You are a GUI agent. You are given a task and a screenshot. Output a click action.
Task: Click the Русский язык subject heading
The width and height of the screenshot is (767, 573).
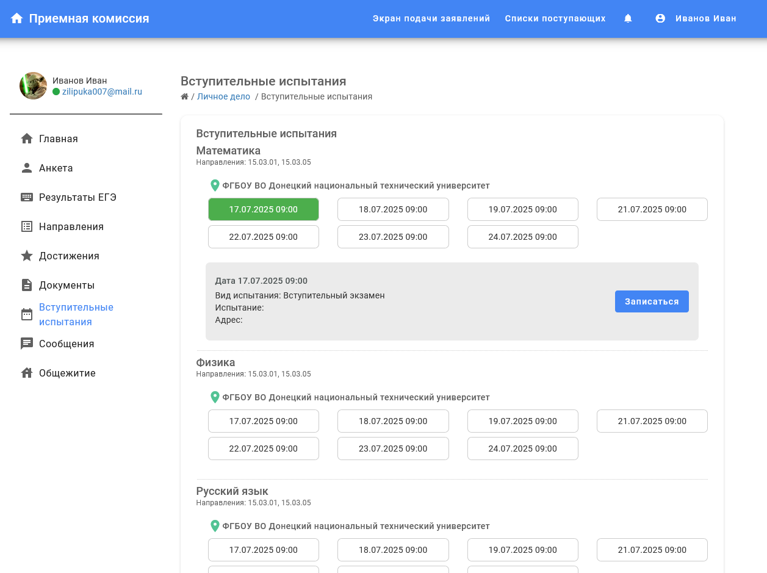(232, 491)
